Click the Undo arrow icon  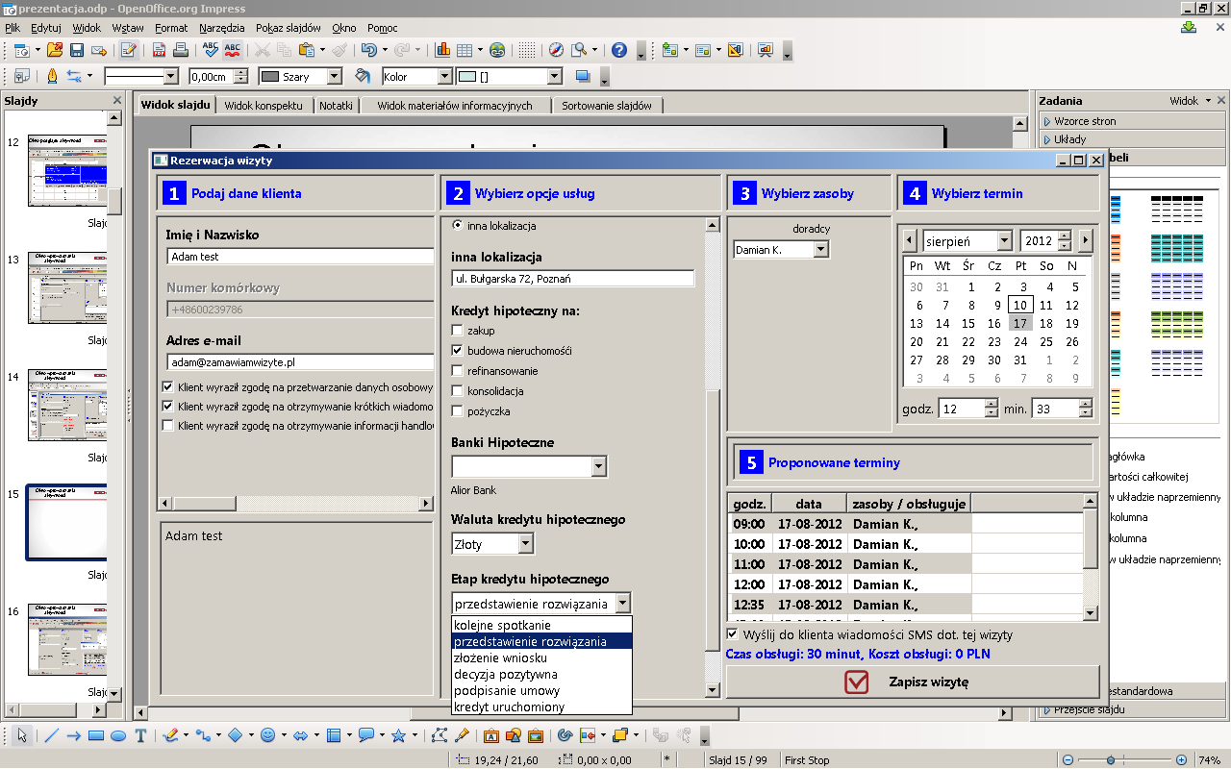pyautogui.click(x=368, y=50)
